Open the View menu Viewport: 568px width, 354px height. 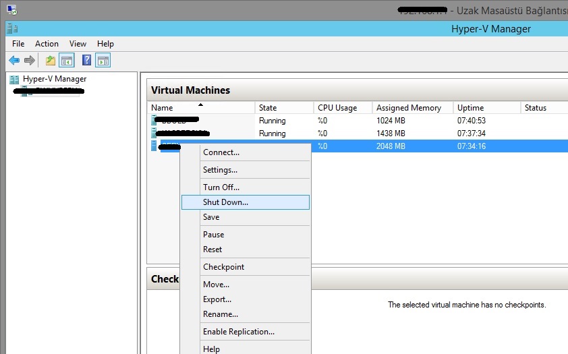click(x=78, y=44)
